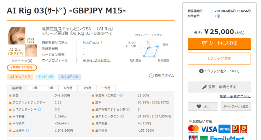Switch to the 3カ月 tab

pyautogui.click(x=87, y=88)
